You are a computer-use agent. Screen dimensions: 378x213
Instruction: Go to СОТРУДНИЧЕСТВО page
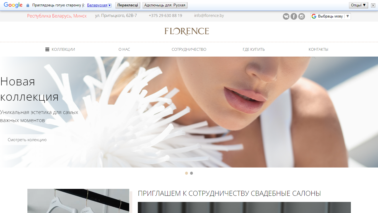[189, 49]
